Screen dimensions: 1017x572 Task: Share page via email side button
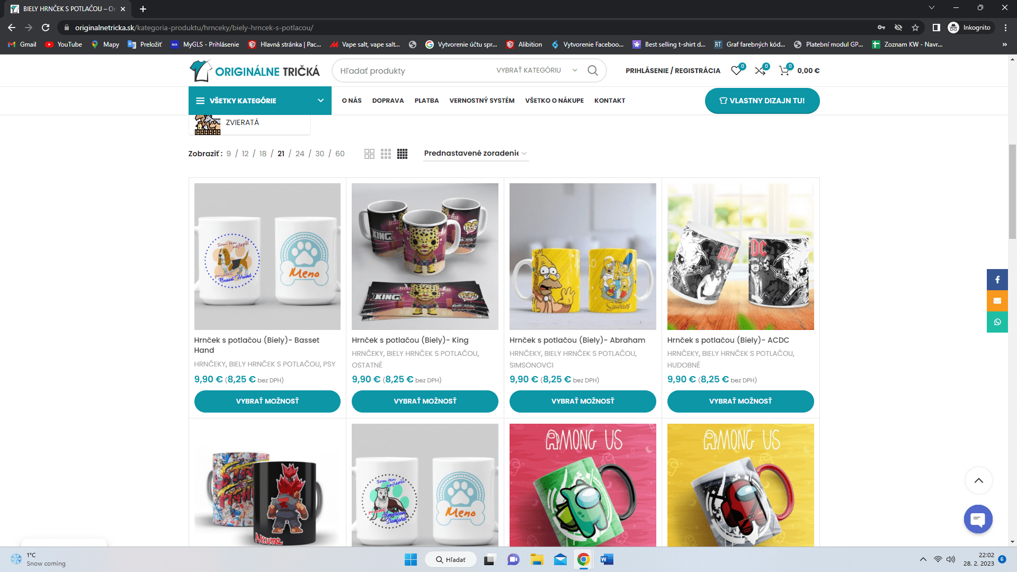tap(997, 301)
